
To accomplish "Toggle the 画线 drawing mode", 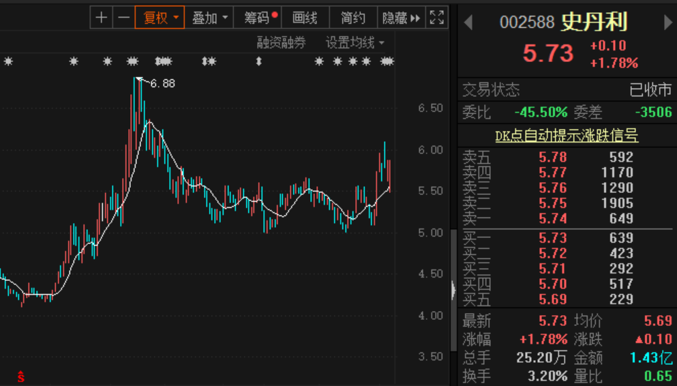I will [x=305, y=18].
